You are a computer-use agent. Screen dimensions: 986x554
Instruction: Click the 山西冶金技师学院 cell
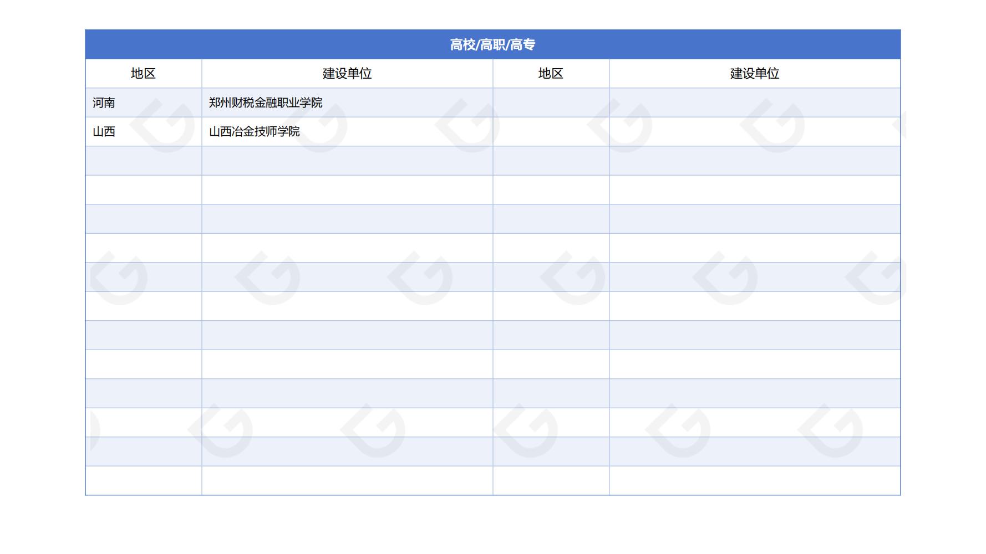[x=347, y=132]
